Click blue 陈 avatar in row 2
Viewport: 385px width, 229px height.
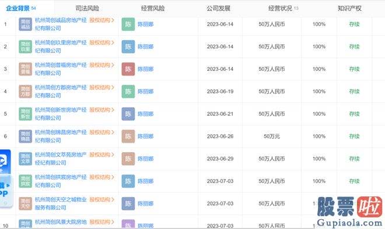coord(128,46)
